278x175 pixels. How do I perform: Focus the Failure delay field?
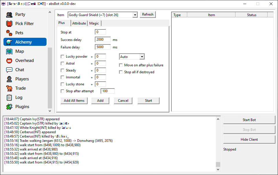click(x=103, y=47)
